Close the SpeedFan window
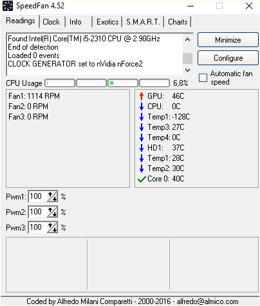 tap(249, 6)
